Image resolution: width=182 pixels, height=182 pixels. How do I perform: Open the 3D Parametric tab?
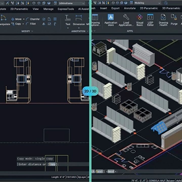[x=171, y=8]
